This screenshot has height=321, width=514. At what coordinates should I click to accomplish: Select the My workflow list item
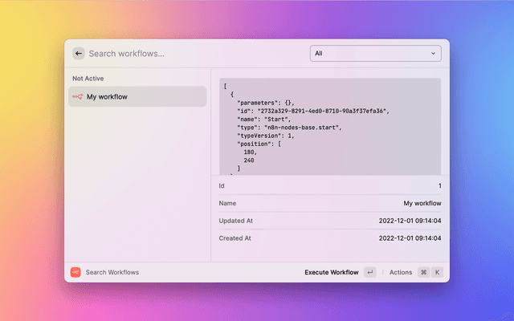tap(137, 97)
